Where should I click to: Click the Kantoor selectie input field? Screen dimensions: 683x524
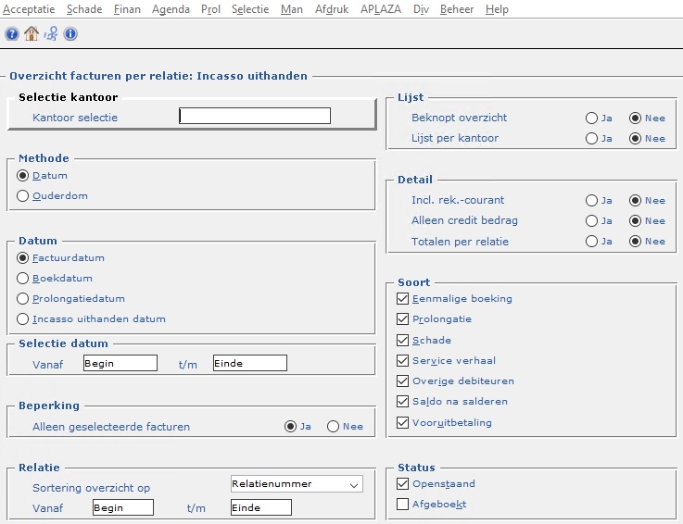(255, 117)
